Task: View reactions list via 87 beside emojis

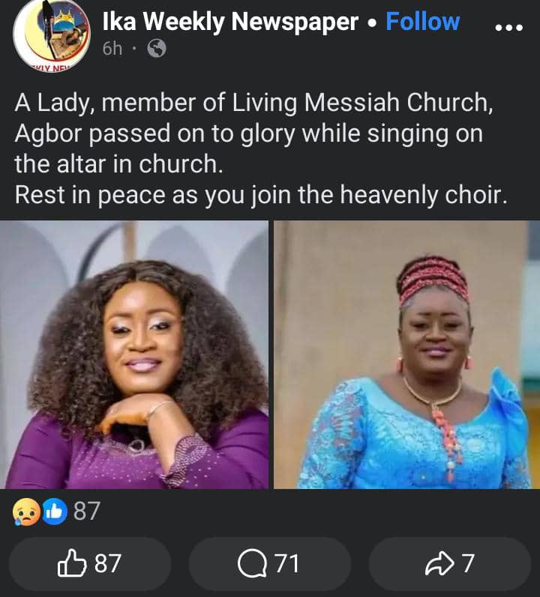Action: click(x=86, y=512)
